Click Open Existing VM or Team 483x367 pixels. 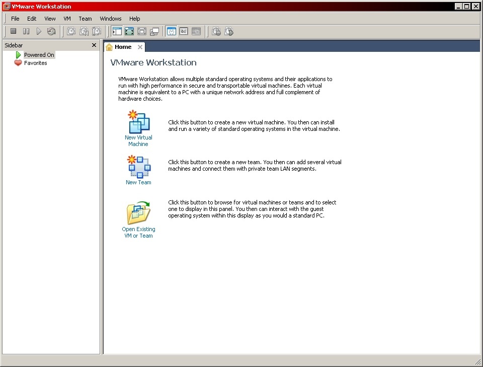click(x=138, y=215)
